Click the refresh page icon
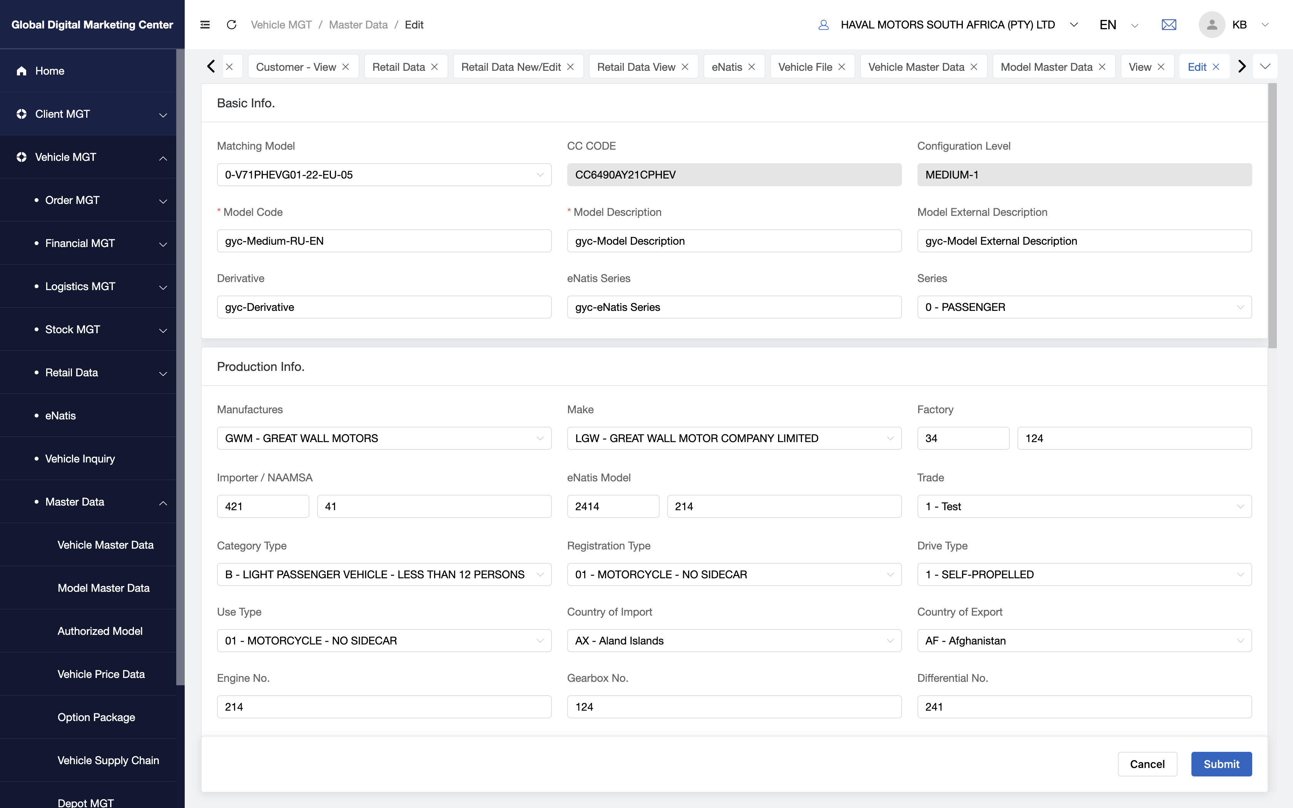Screen dimensions: 1293x808 (231, 25)
